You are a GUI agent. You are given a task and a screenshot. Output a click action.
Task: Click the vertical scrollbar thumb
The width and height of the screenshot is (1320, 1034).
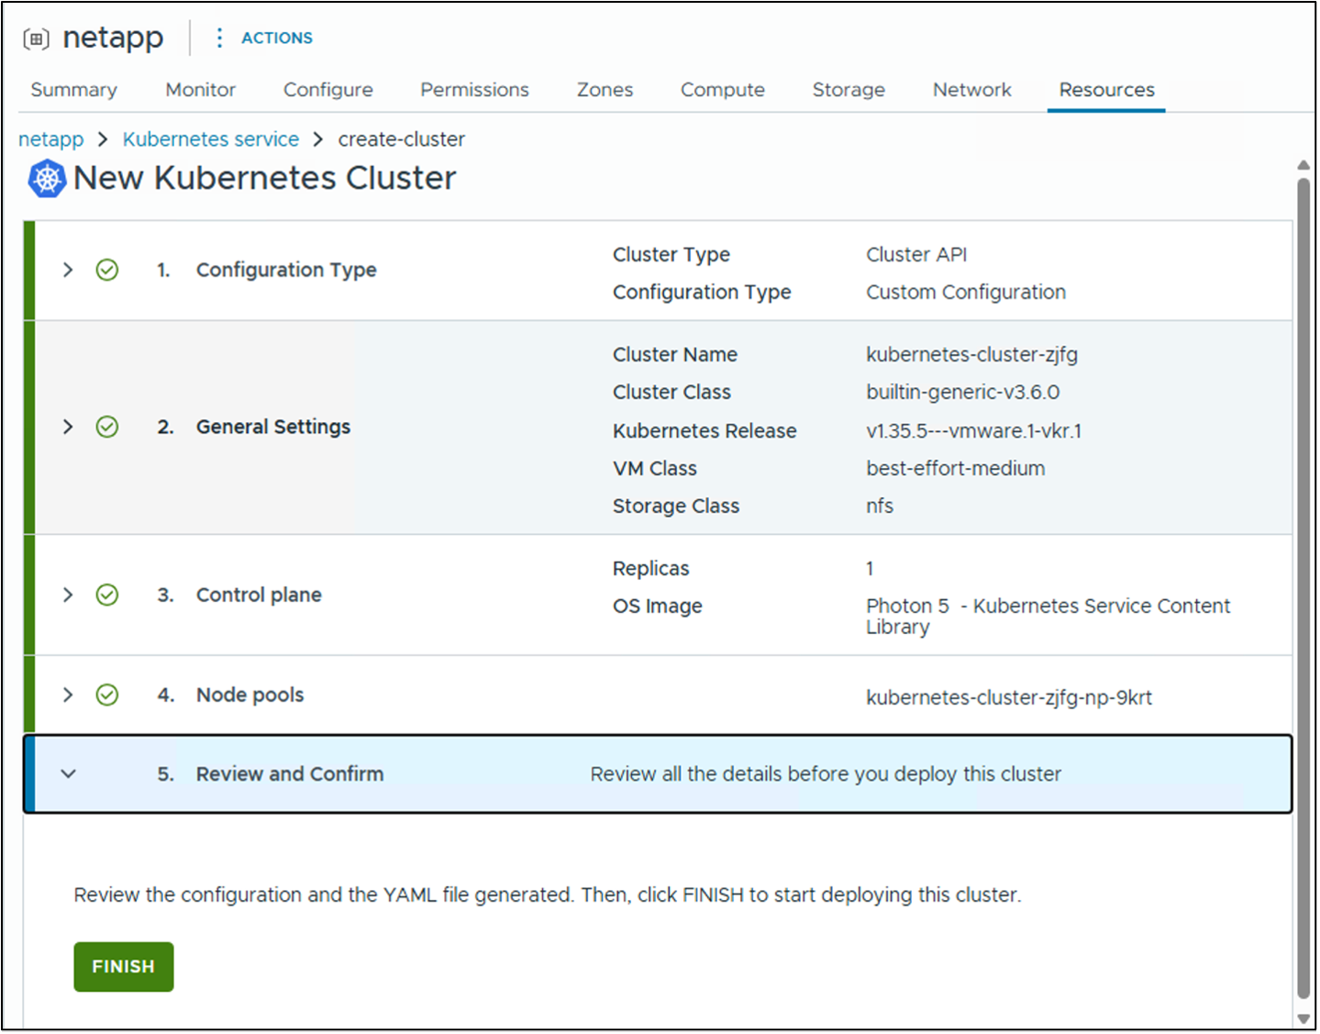pyautogui.click(x=1303, y=587)
